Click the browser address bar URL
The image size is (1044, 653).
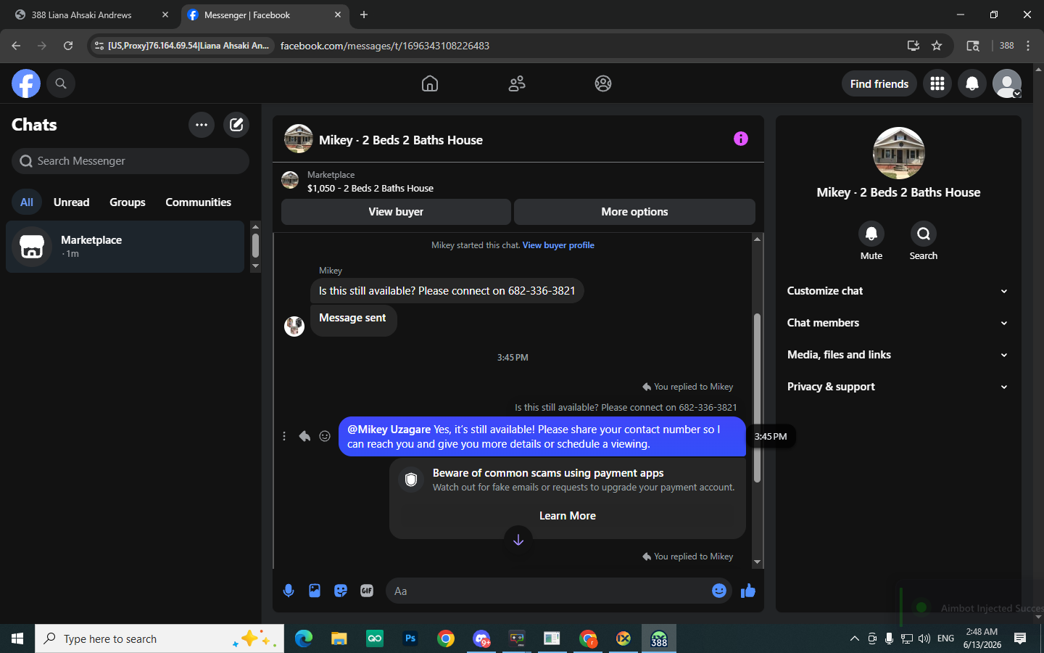(385, 46)
